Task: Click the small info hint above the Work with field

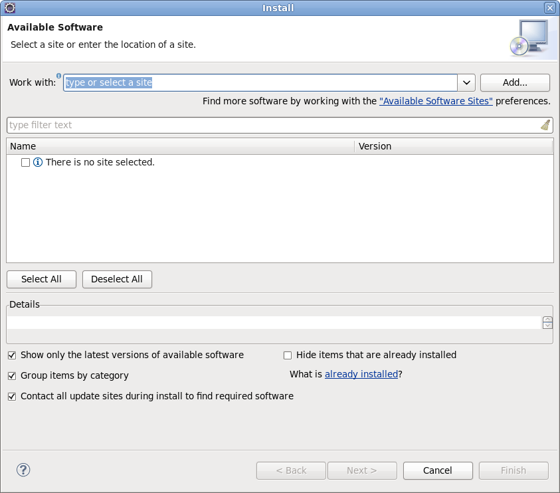Action: coord(60,76)
